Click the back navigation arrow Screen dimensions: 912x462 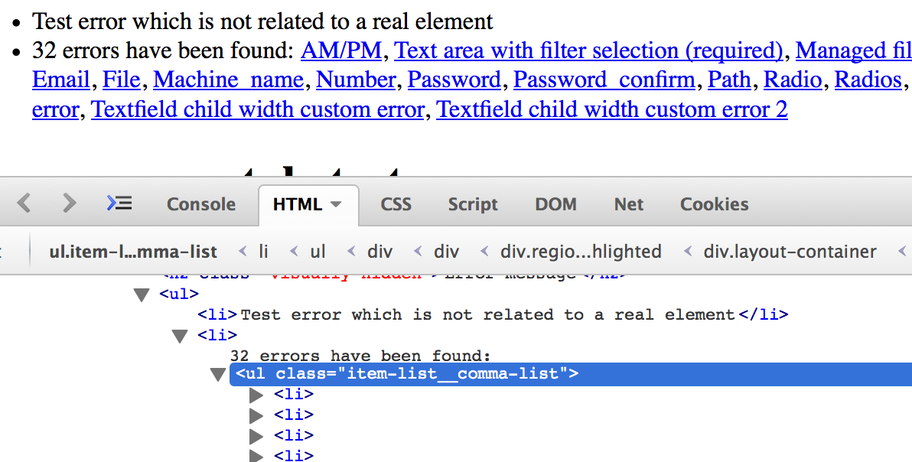click(24, 203)
